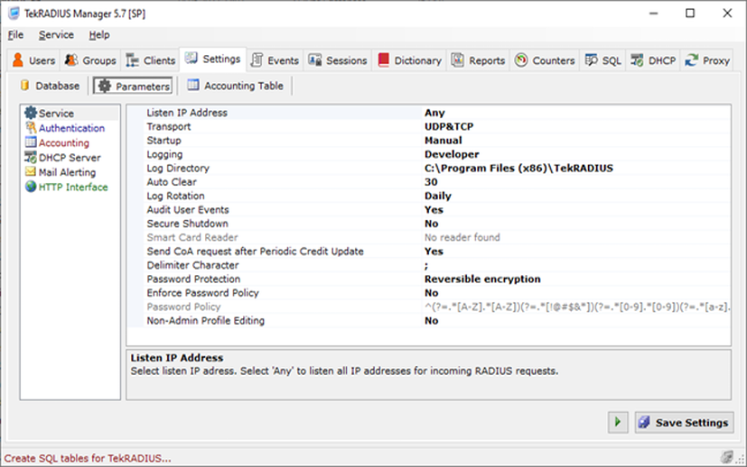747x467 pixels.
Task: Select Mail Alerting in the left panel
Action: (x=67, y=172)
